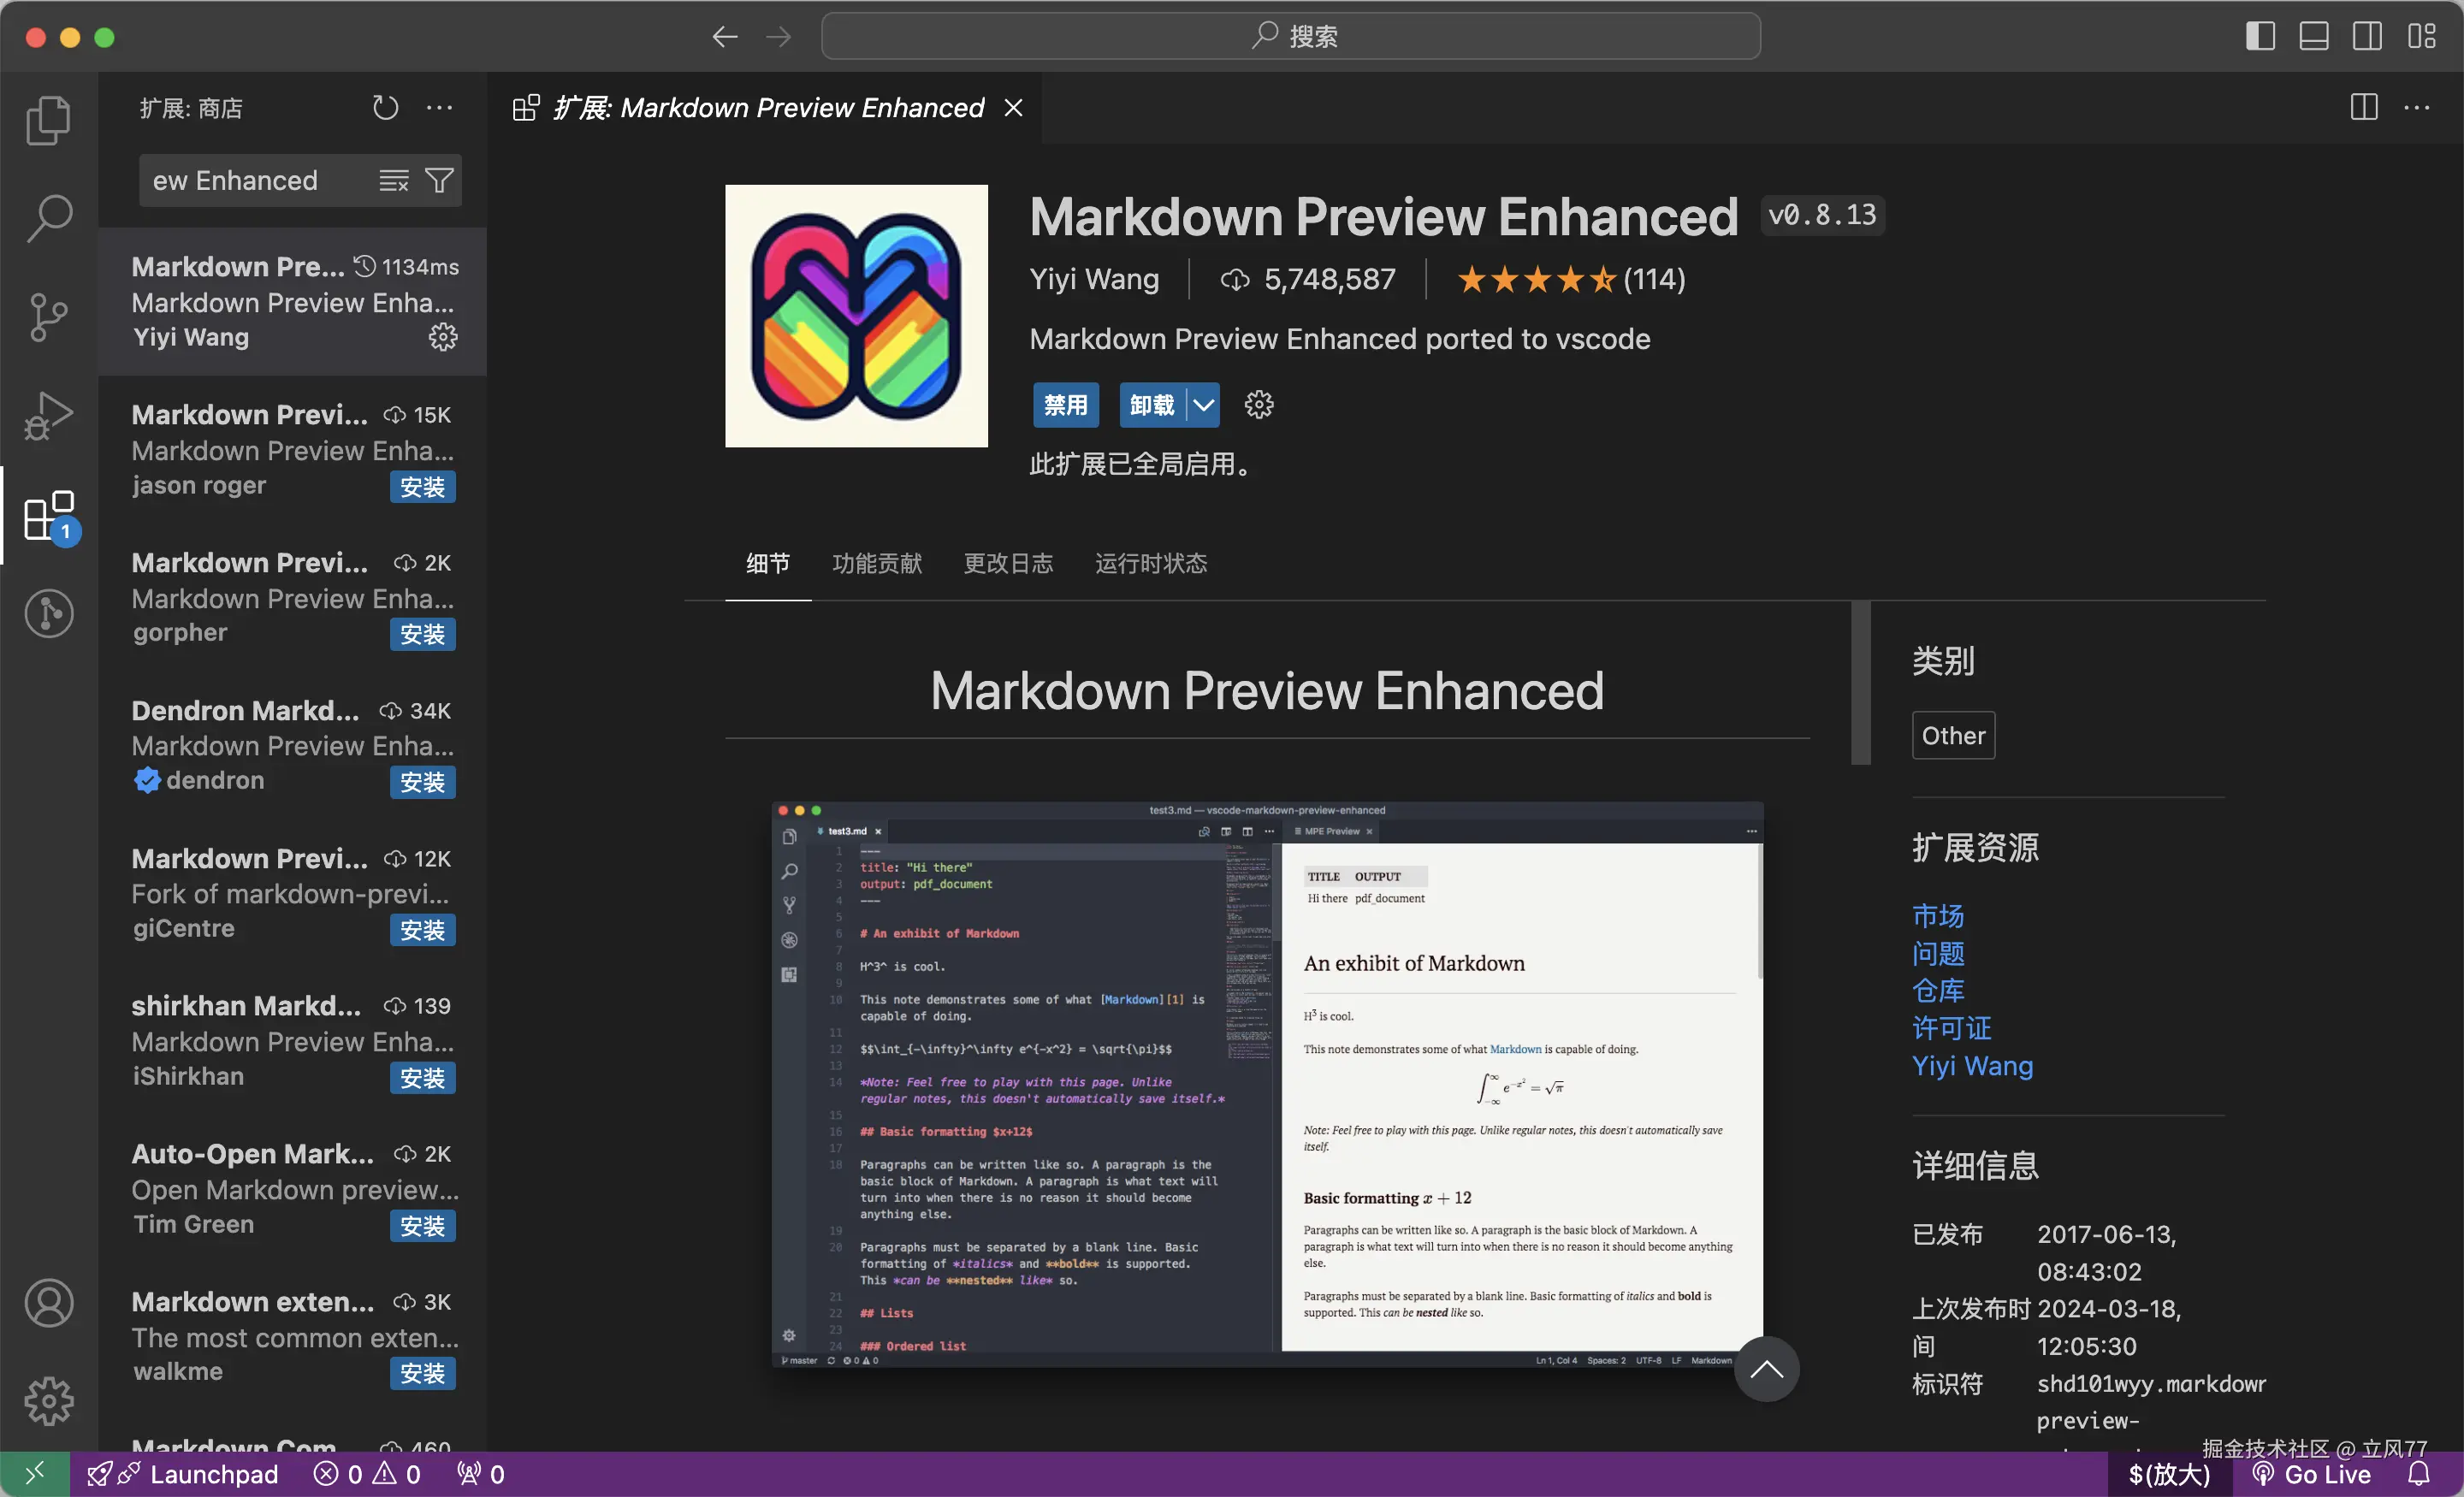Click the Yiyi Wang publisher name in header

click(x=1094, y=279)
